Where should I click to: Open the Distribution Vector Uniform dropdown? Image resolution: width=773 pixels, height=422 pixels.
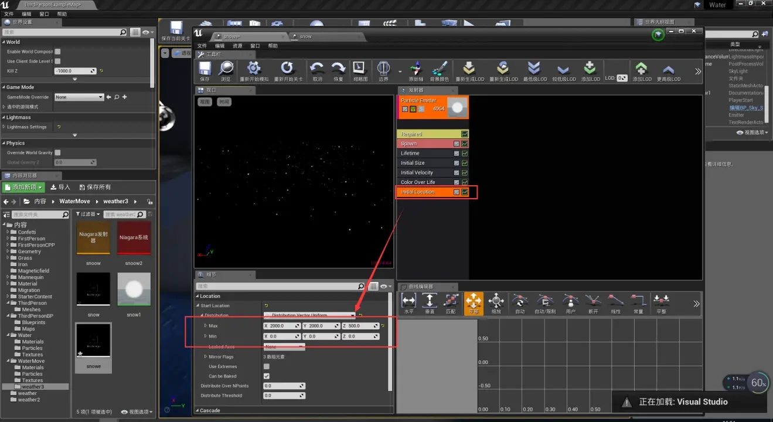309,315
